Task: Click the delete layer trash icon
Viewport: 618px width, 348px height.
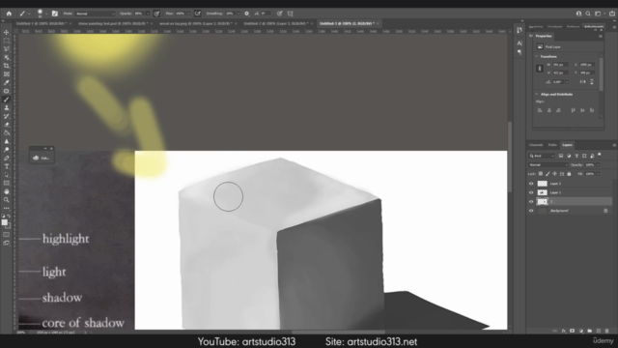Action: (x=607, y=331)
